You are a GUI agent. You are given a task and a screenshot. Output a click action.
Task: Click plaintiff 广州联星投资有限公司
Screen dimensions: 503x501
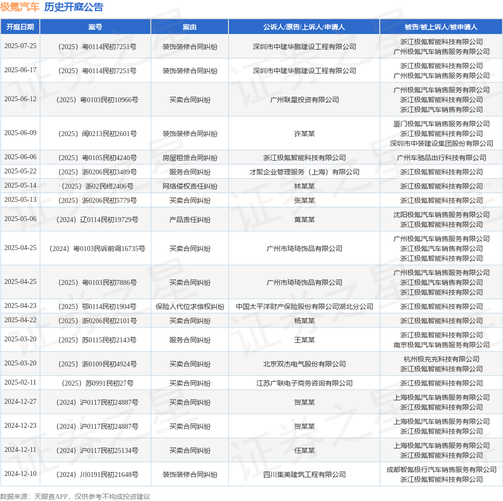[x=305, y=100]
